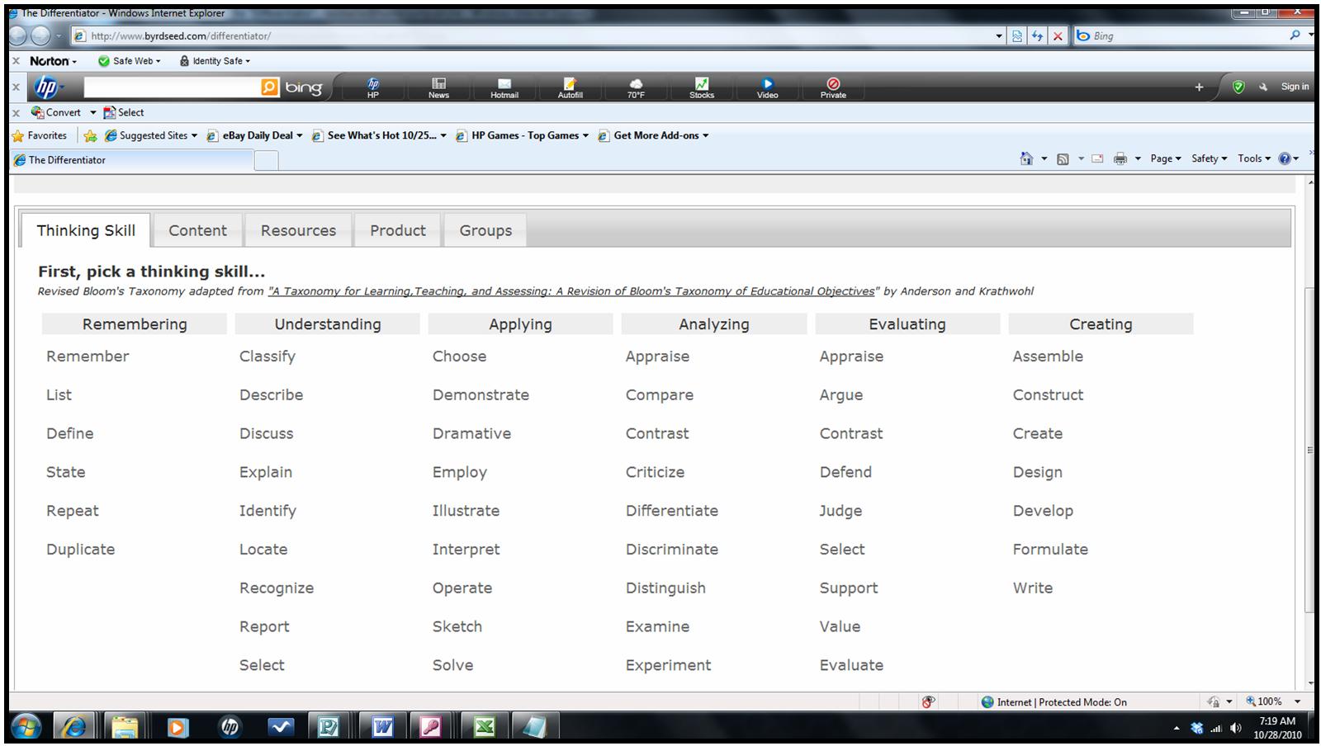This screenshot has height=746, width=1321.
Task: Select Demonstrate under Applying
Action: click(x=481, y=395)
